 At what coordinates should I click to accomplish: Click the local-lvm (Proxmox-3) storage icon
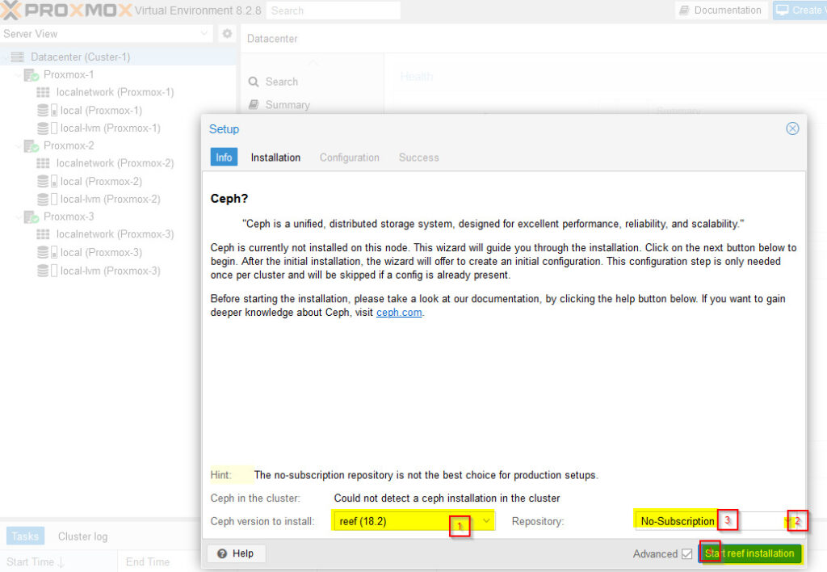point(47,271)
